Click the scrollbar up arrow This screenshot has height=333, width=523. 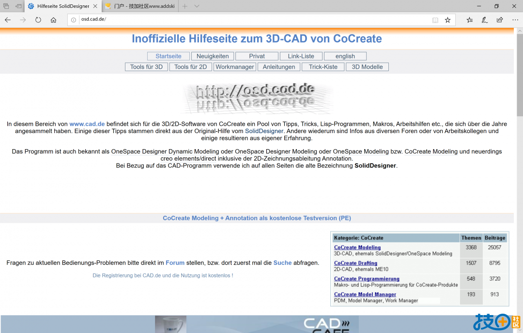(x=520, y=31)
